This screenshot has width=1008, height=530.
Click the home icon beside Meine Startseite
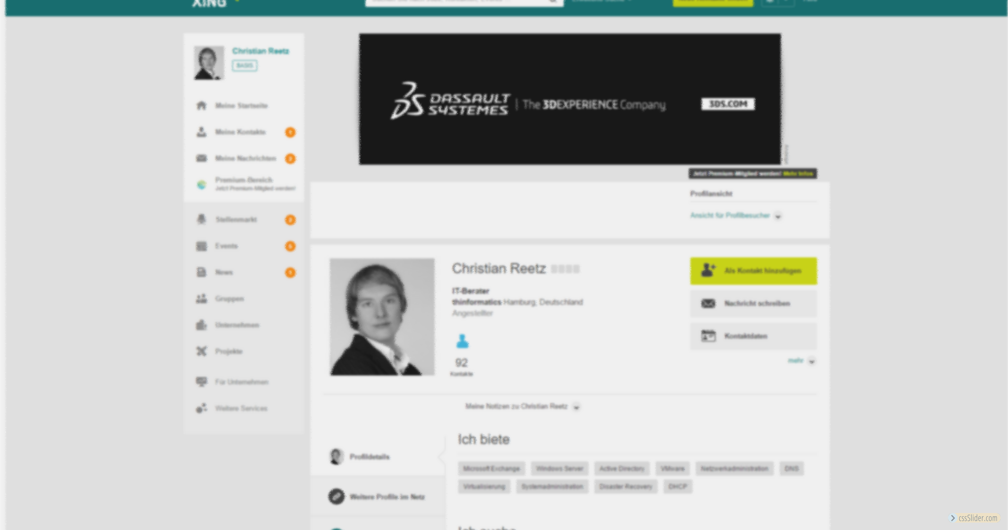pos(202,105)
